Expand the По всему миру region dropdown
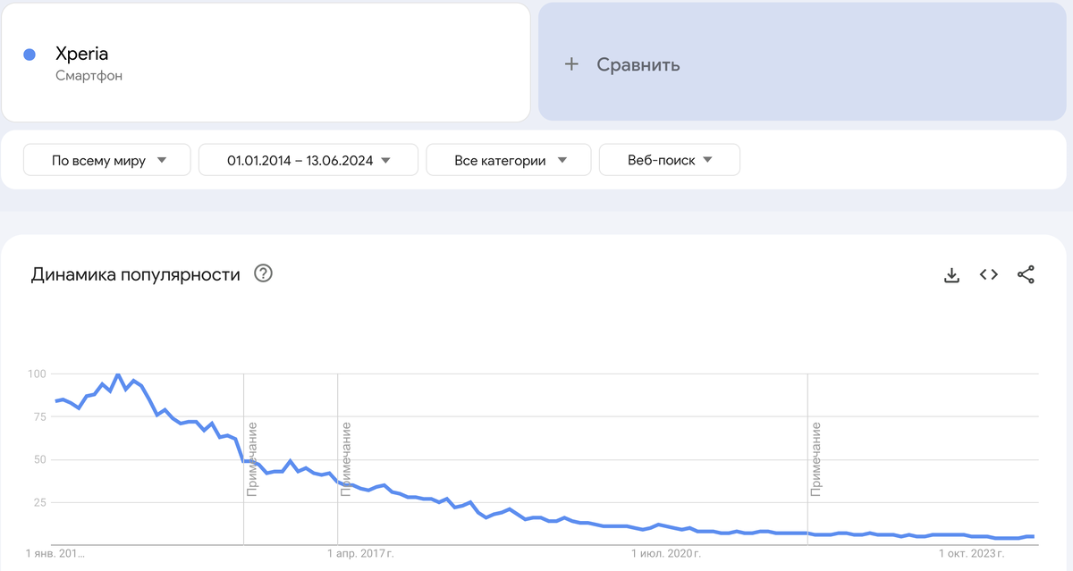 pos(107,161)
